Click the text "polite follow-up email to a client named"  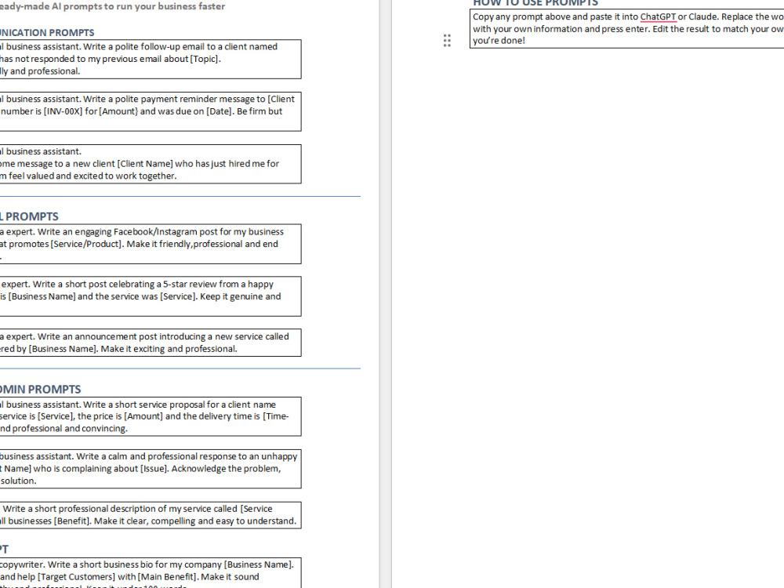pyautogui.click(x=197, y=46)
